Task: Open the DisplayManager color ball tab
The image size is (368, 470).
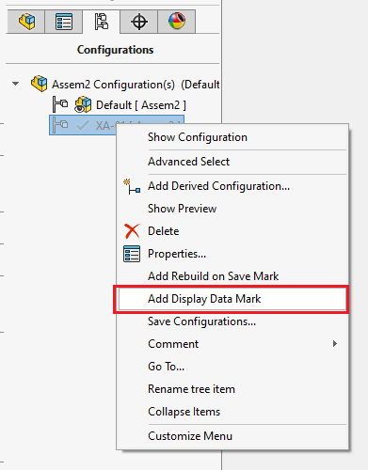Action: tap(177, 22)
